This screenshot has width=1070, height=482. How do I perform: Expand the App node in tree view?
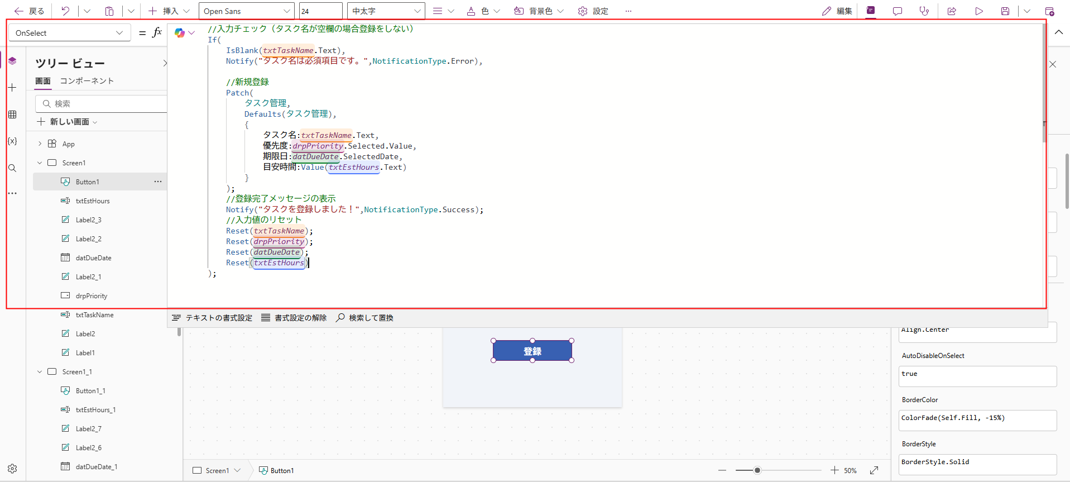tap(40, 144)
